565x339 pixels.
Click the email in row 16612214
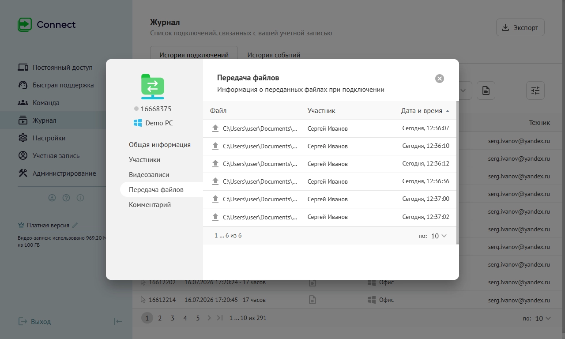[x=519, y=300]
